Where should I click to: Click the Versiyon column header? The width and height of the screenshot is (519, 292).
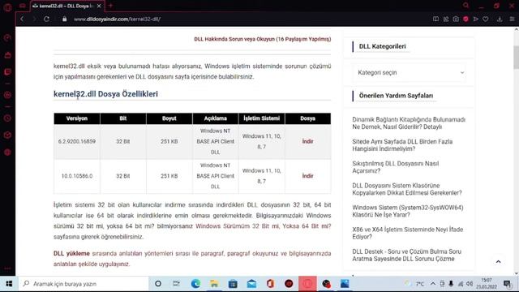click(77, 118)
